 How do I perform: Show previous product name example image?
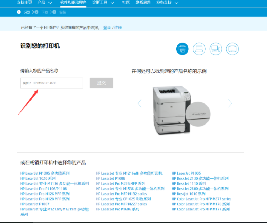tap(140, 103)
